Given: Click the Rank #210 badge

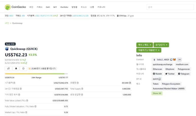Looking at the screenshot, I should [10, 44].
